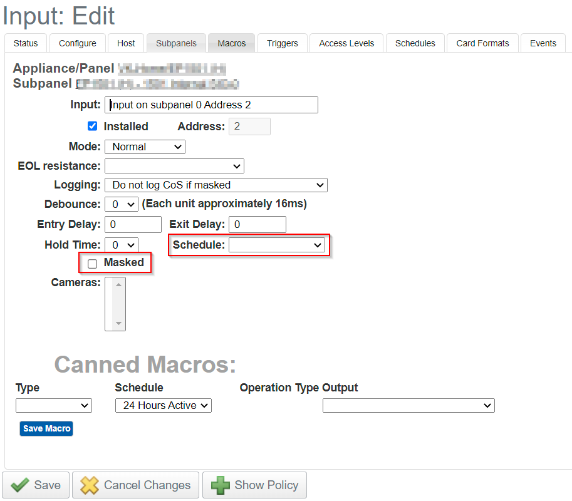The height and width of the screenshot is (501, 572).
Task: Click the Save Macro button
Action: (x=46, y=429)
